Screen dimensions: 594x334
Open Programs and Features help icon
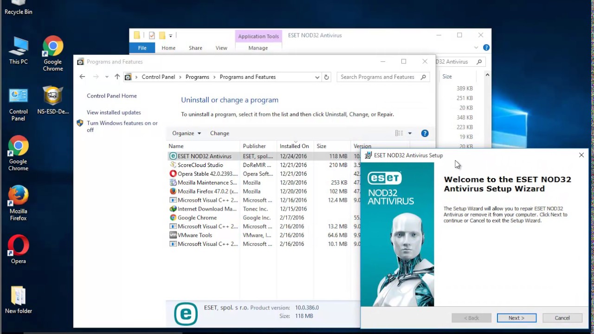[425, 133]
